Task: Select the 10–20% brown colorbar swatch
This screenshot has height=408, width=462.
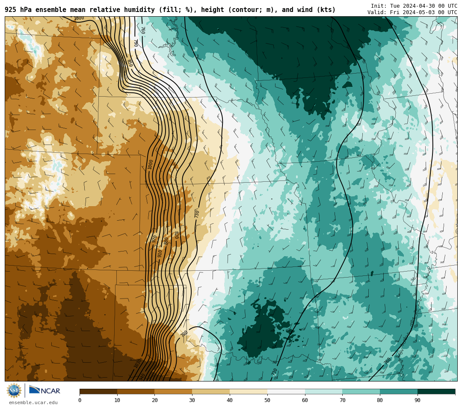Action: coord(136,391)
